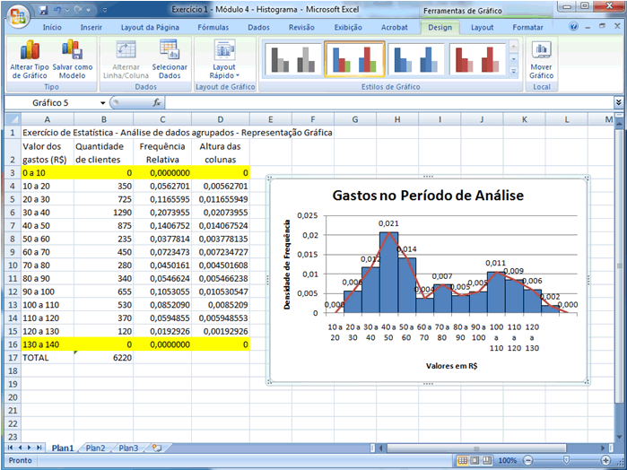Click the insert function fx icon
Screen dimensions: 627x470
point(157,102)
